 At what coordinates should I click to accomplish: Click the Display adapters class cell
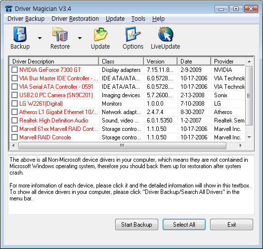click(121, 70)
